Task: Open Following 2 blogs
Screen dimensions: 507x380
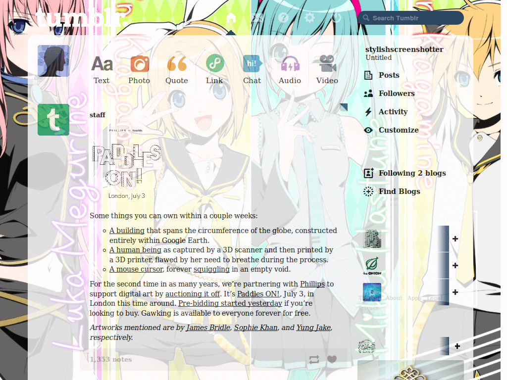Action: point(412,173)
